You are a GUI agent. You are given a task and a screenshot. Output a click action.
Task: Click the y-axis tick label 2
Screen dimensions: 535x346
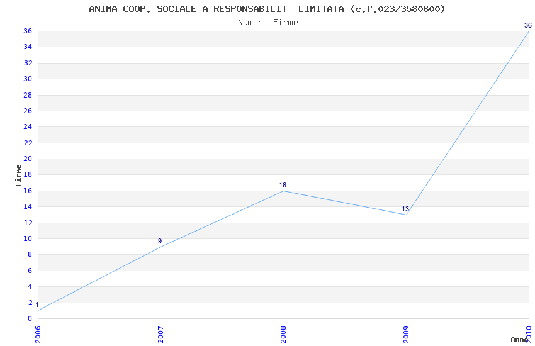pos(30,303)
